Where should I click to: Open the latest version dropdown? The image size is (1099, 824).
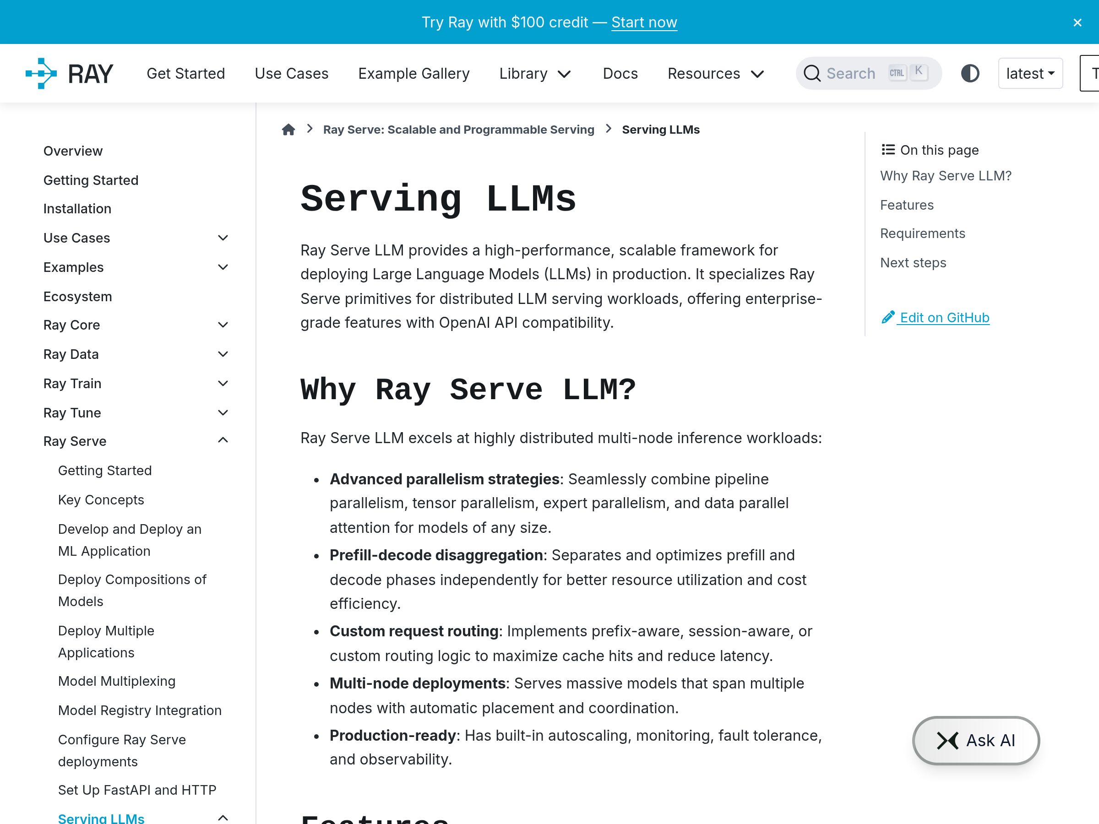(1030, 74)
